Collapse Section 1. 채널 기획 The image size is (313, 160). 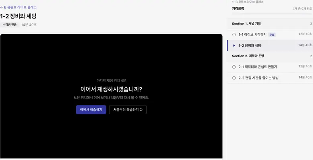tap(270, 24)
